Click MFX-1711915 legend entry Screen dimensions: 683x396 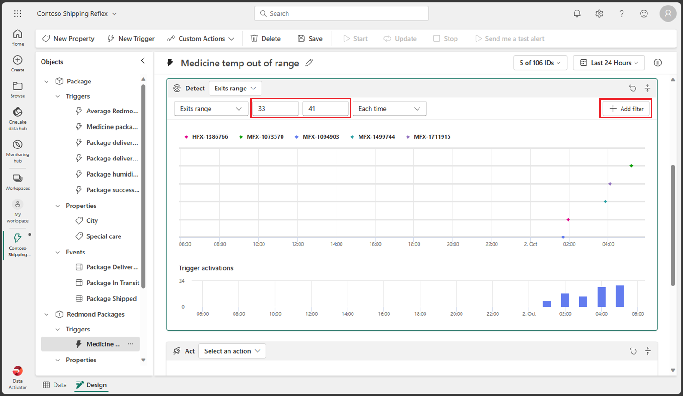[x=428, y=137]
